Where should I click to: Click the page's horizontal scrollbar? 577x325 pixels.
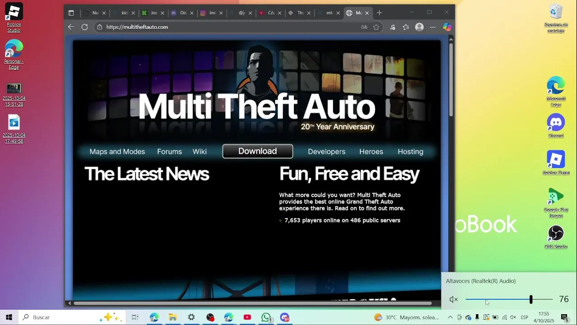pyautogui.click(x=253, y=303)
